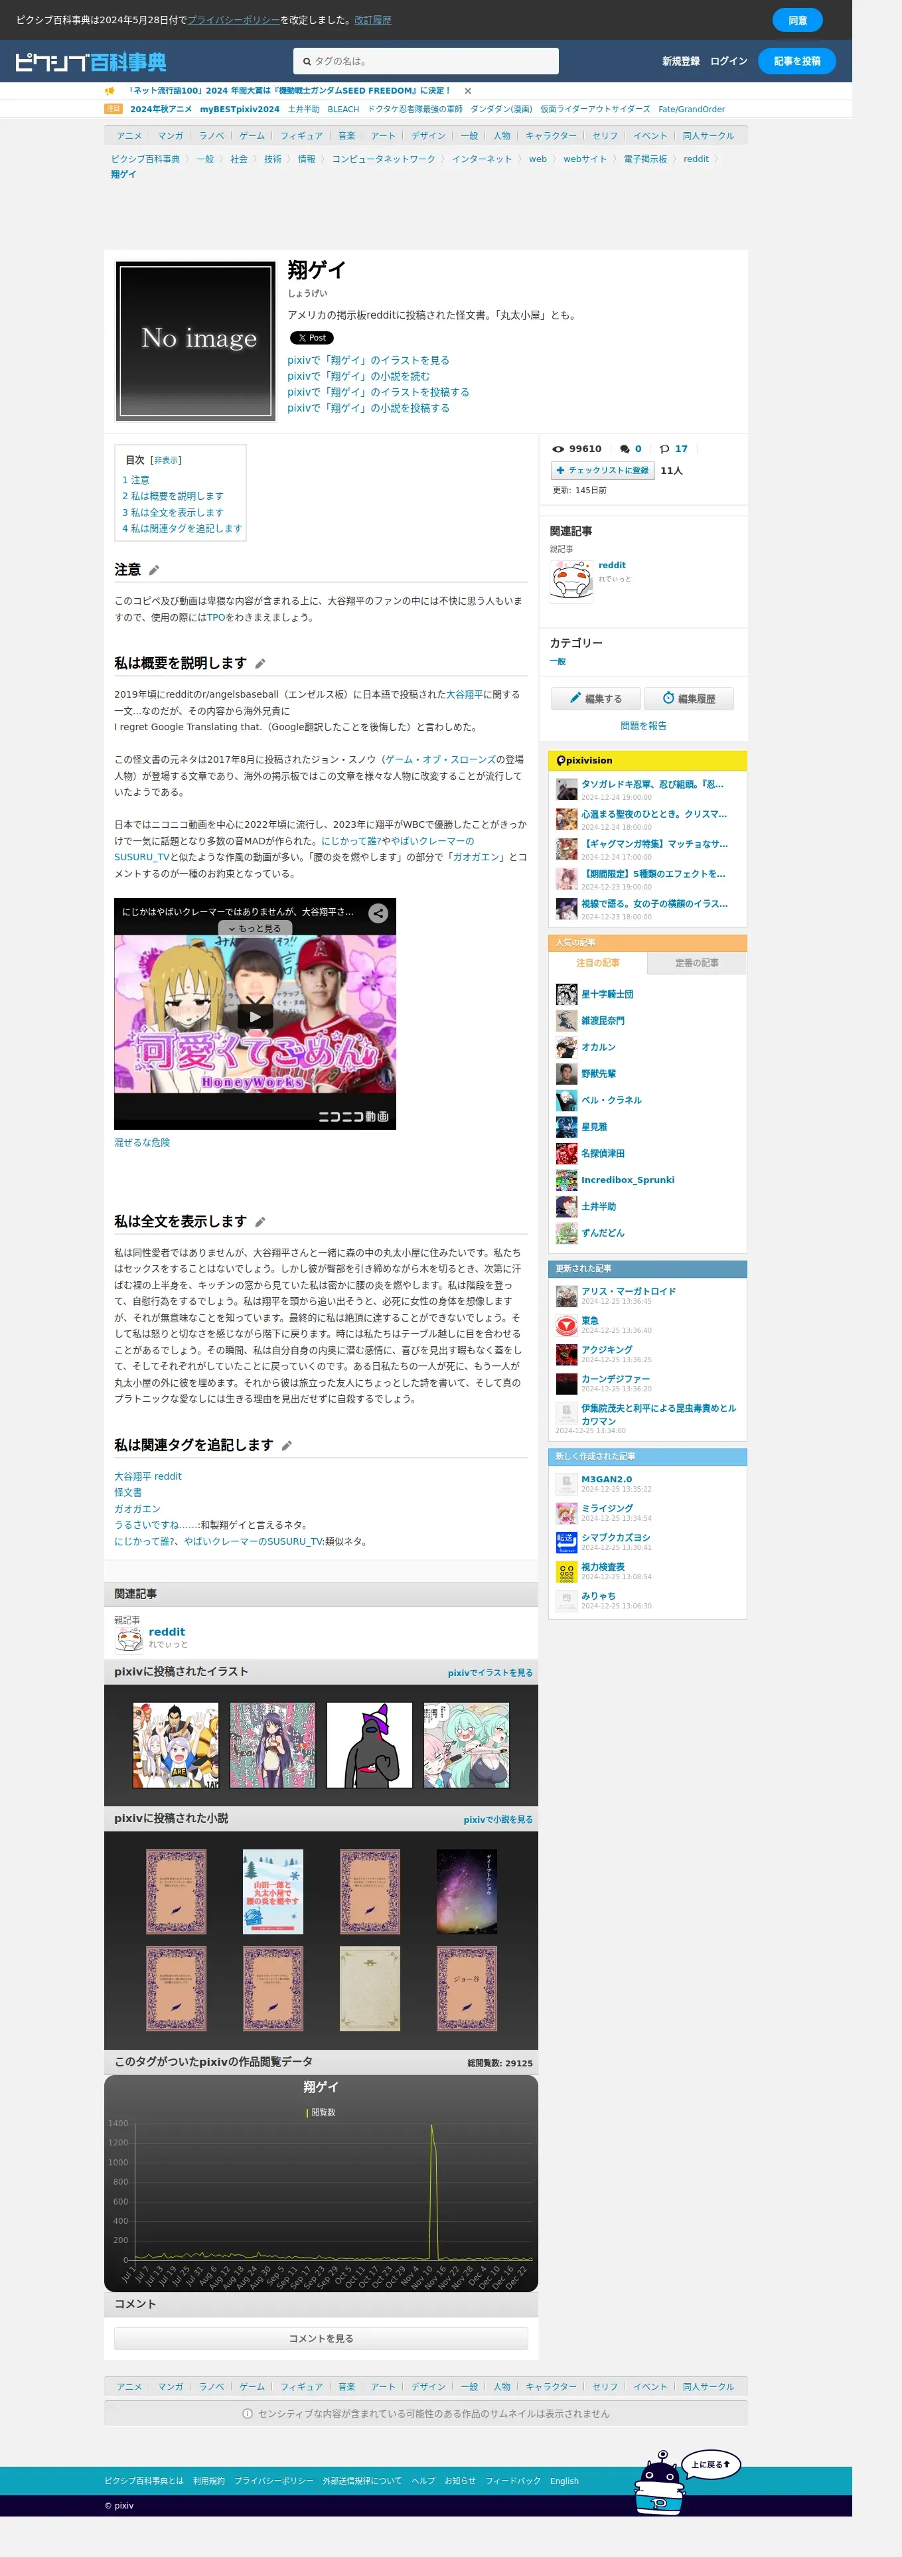Click the ずんだどん article icon

click(567, 1233)
